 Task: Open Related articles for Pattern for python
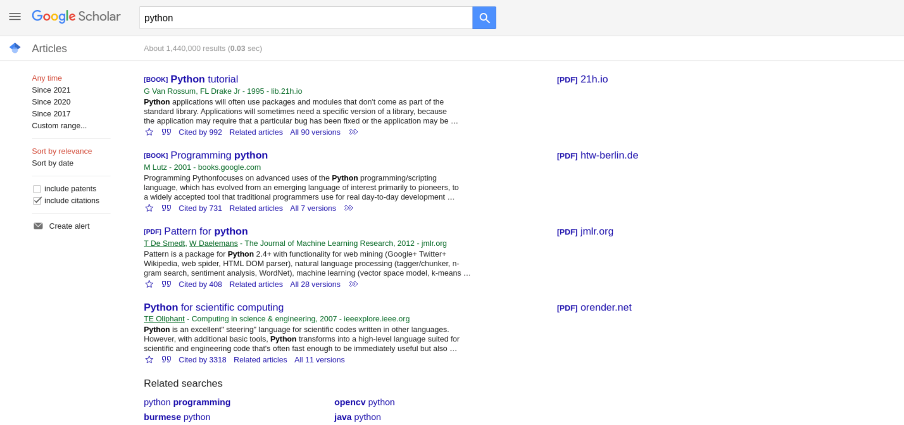click(x=256, y=284)
